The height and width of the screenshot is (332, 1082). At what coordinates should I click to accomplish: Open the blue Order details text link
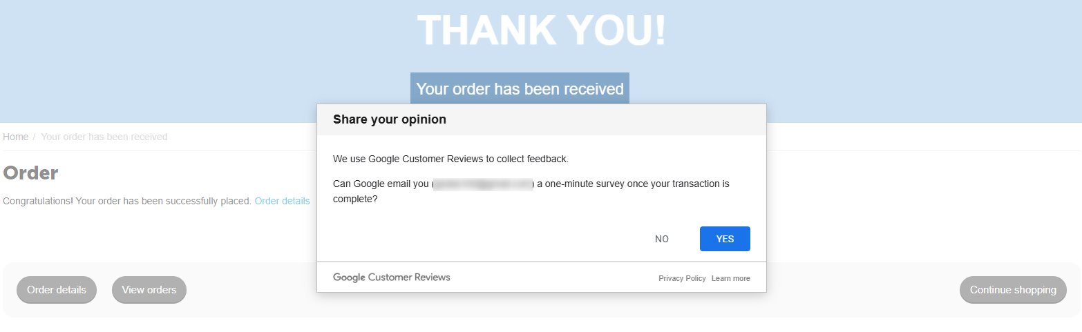(282, 201)
